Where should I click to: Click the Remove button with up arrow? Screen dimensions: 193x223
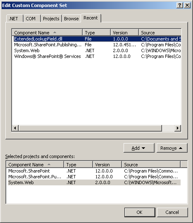pyautogui.click(x=172, y=148)
